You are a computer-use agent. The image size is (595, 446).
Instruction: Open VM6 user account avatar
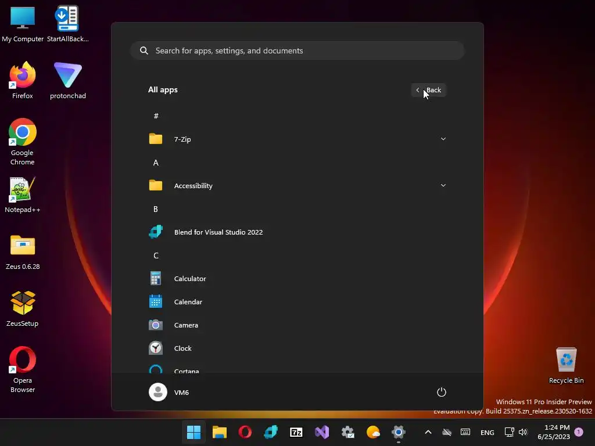[158, 392]
